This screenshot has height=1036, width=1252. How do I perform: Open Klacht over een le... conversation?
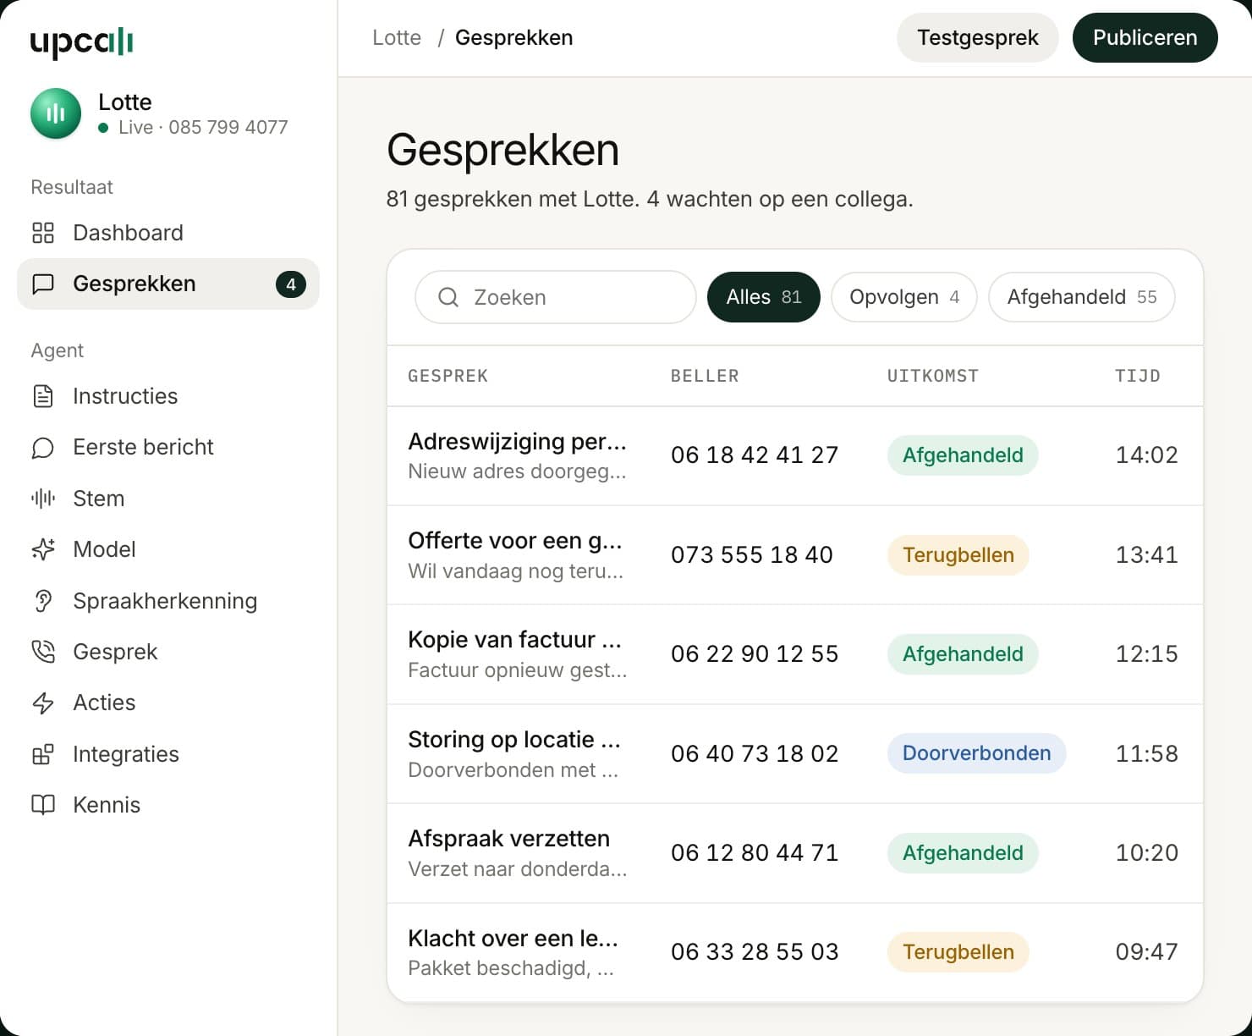795,952
